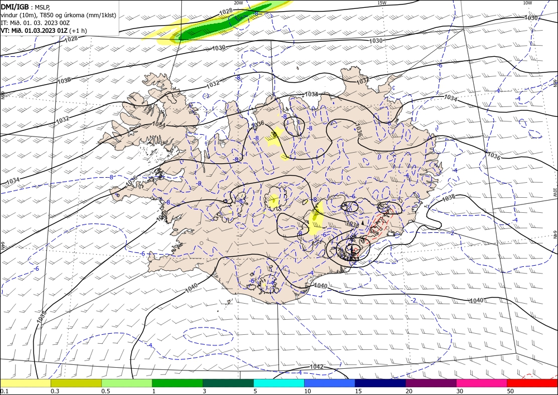
Task: Click the '0.5' legend value
Action: coord(105,391)
